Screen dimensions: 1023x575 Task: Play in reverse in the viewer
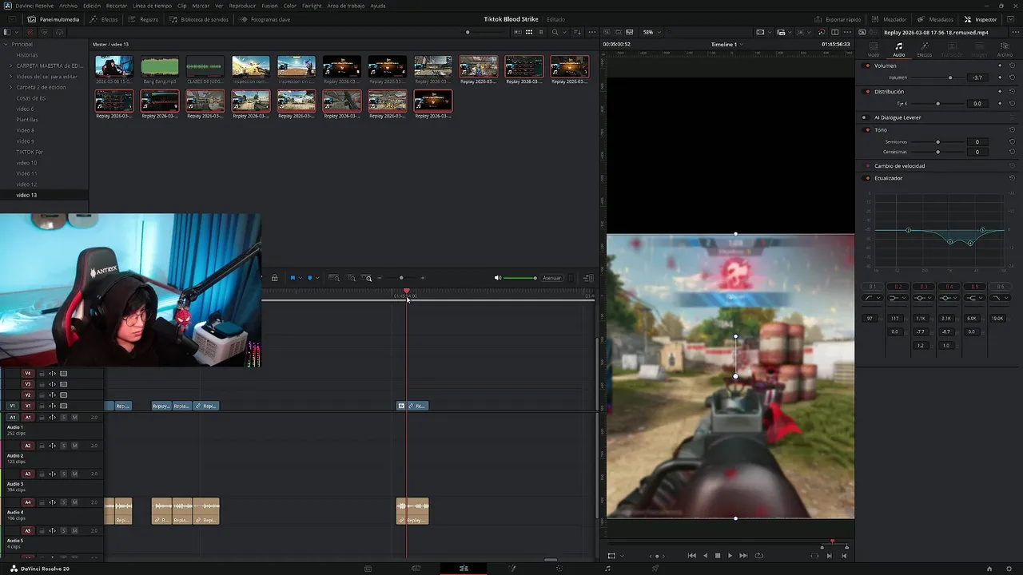[x=705, y=556]
